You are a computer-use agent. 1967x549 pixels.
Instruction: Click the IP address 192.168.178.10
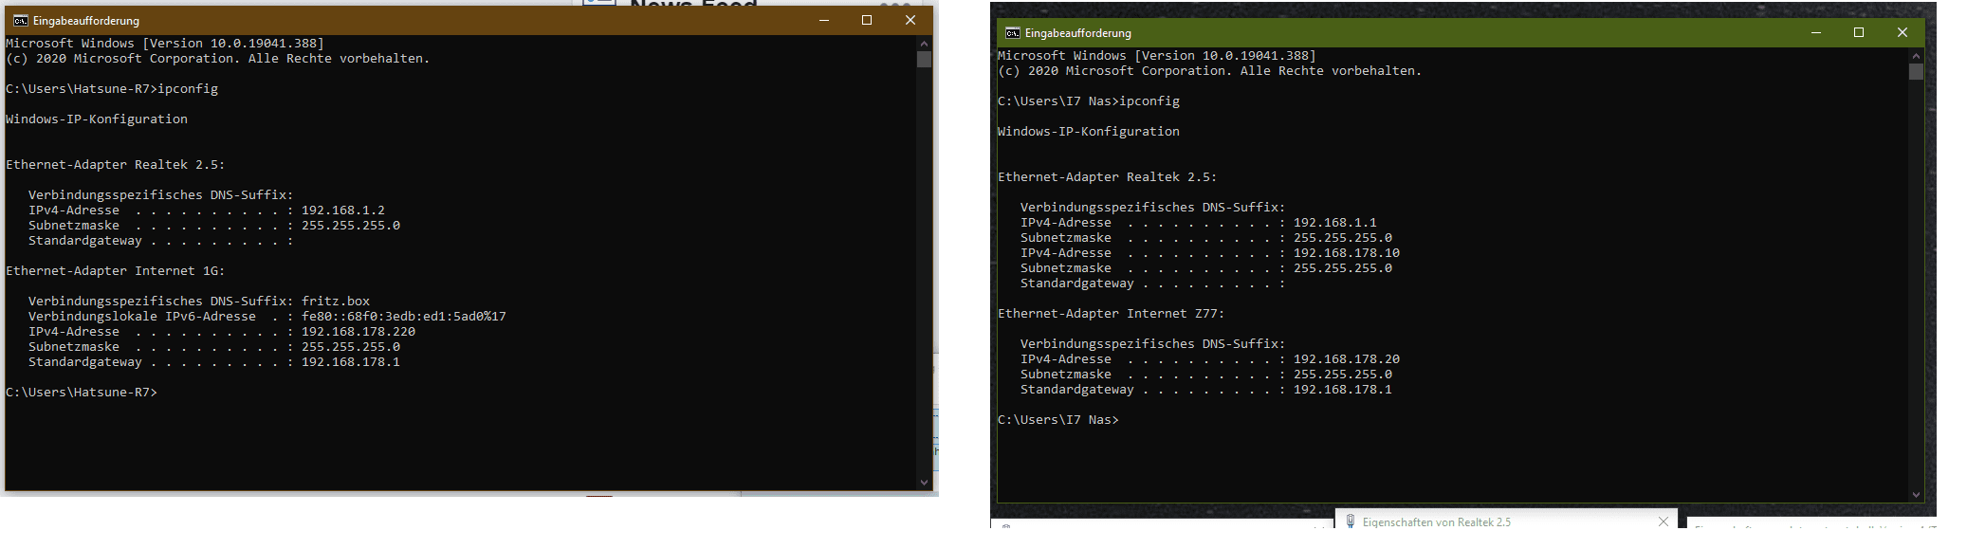pos(1347,252)
